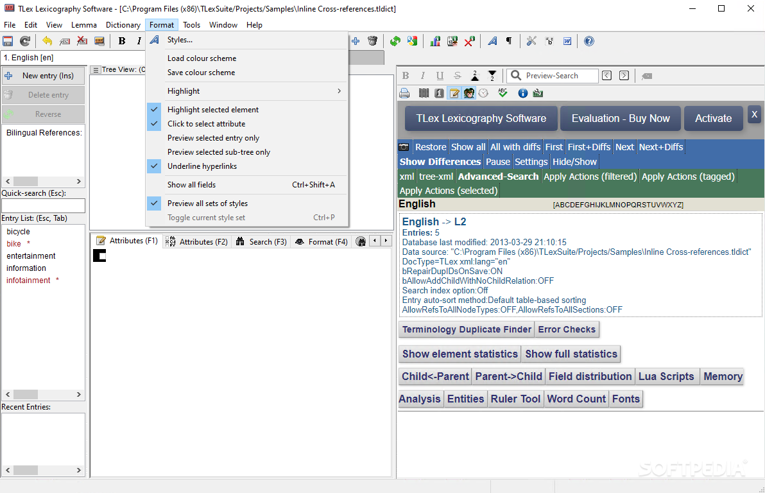Switch to Search (F3) tab
Screen dimensions: 765x493
point(261,241)
